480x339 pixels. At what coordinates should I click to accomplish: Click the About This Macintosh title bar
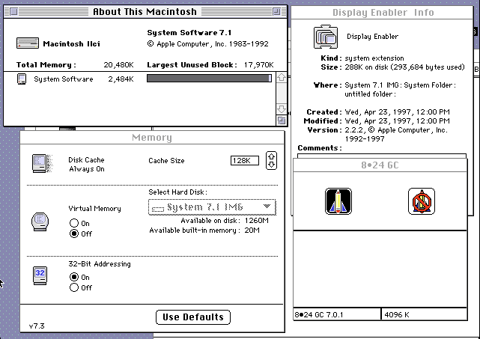point(145,12)
